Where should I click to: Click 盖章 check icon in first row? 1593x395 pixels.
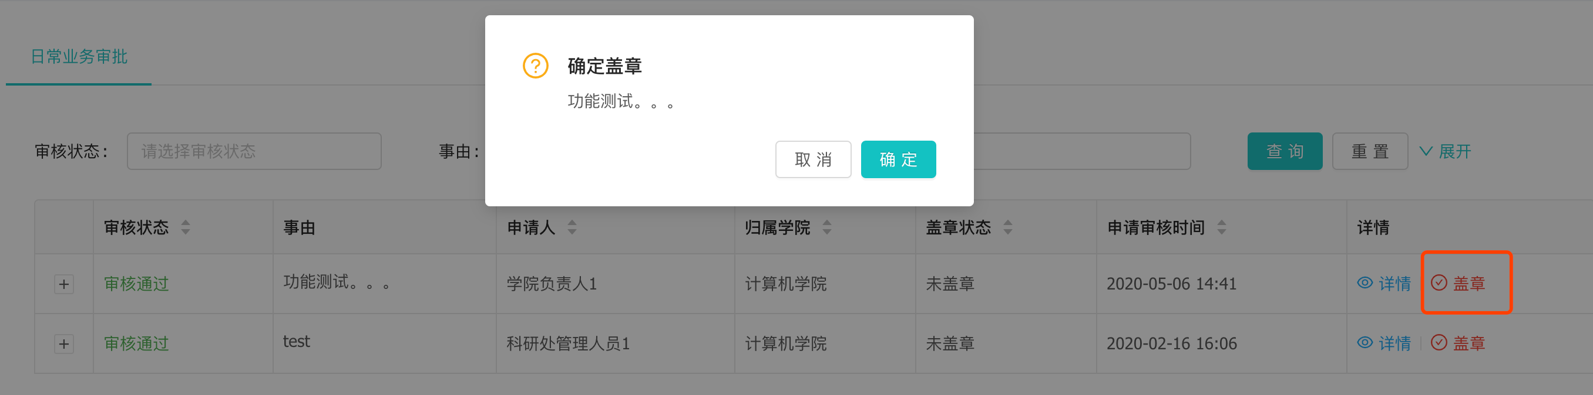tap(1439, 282)
